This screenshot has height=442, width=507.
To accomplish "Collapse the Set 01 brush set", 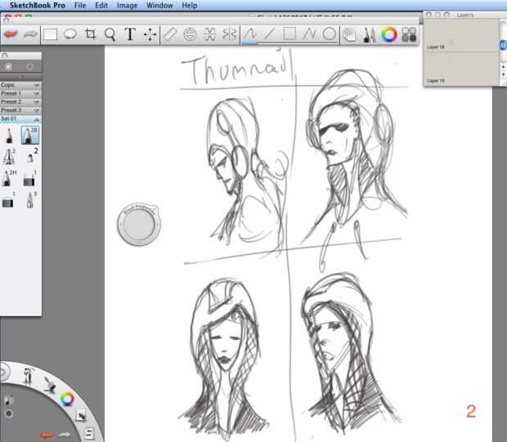I will point(20,119).
